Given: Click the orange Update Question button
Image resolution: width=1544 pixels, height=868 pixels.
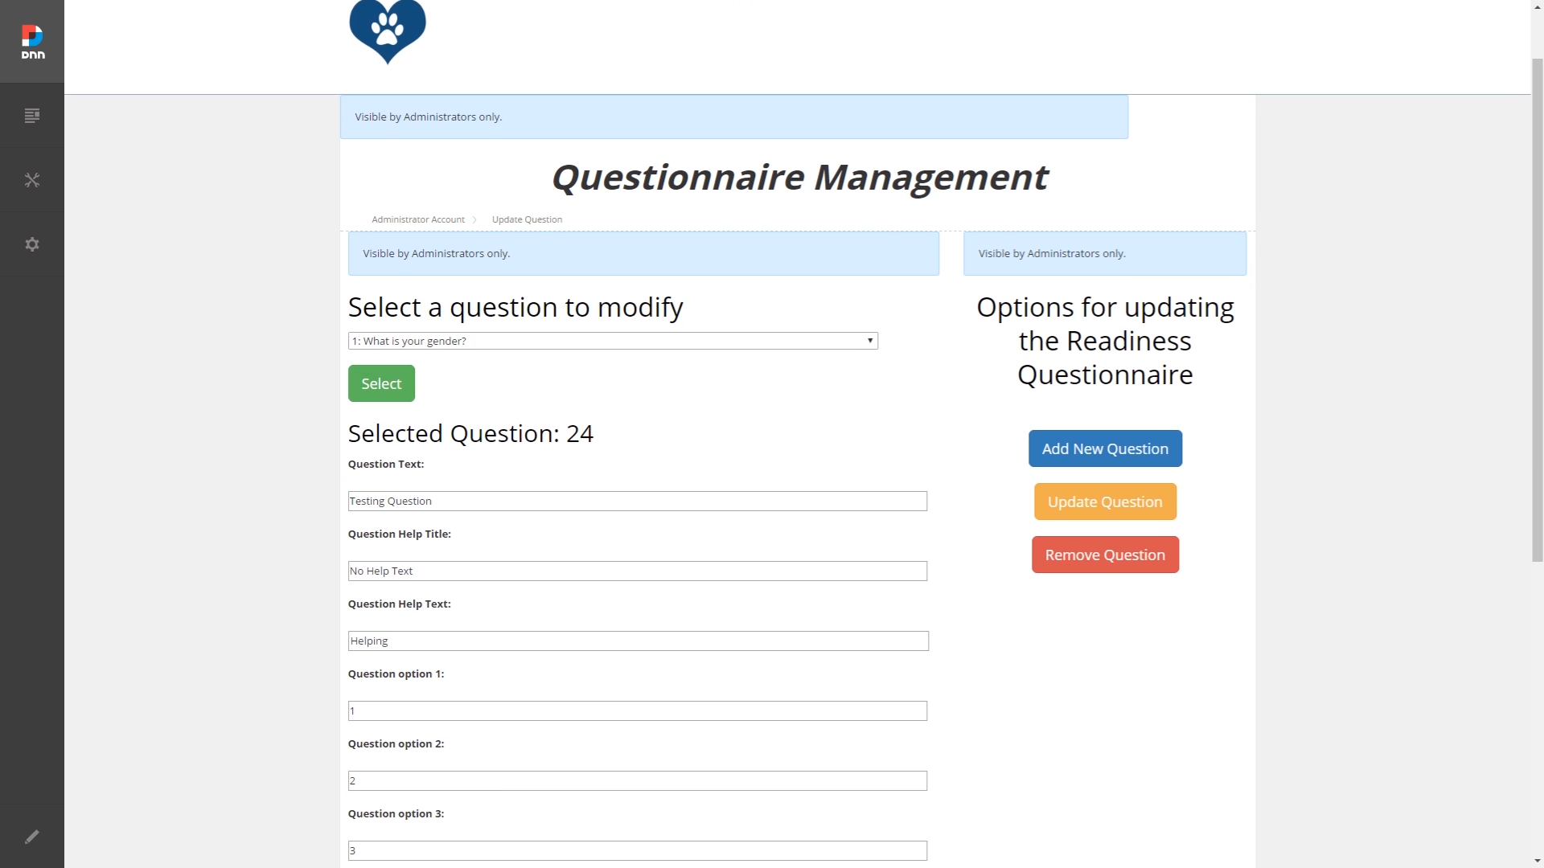Looking at the screenshot, I should (1105, 502).
